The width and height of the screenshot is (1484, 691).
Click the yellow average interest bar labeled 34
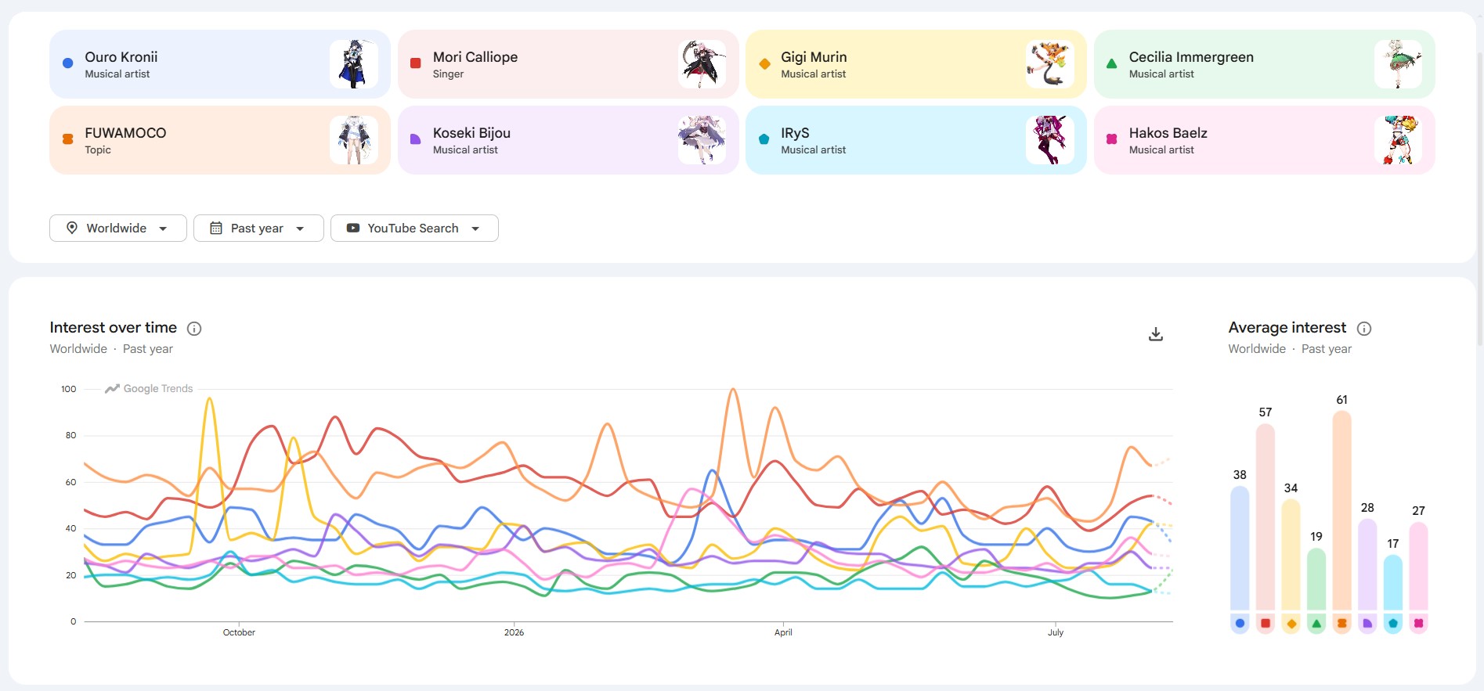coord(1291,555)
